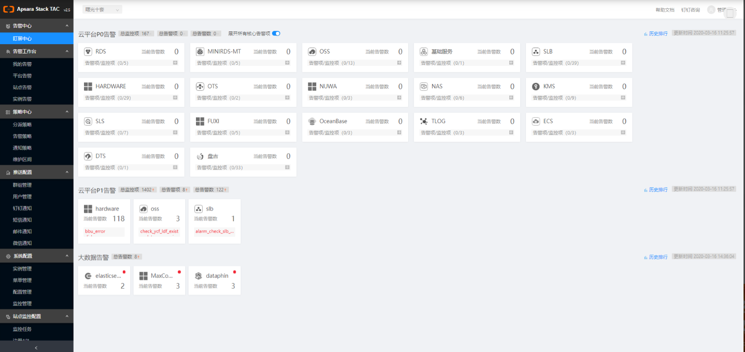Open the 曙光十套 environment dropdown
This screenshot has width=745, height=352.
pos(102,9)
